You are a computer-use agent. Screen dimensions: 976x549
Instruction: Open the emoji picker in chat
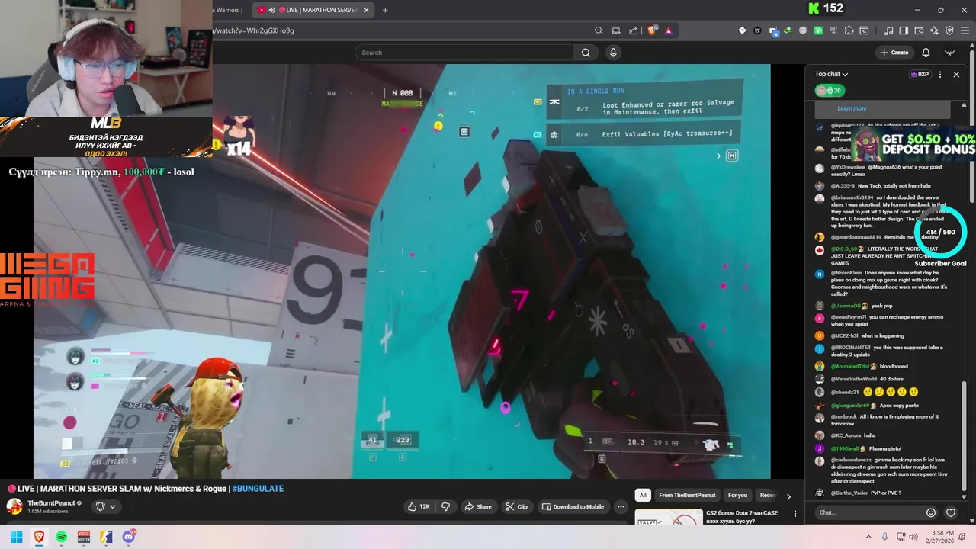(x=931, y=512)
